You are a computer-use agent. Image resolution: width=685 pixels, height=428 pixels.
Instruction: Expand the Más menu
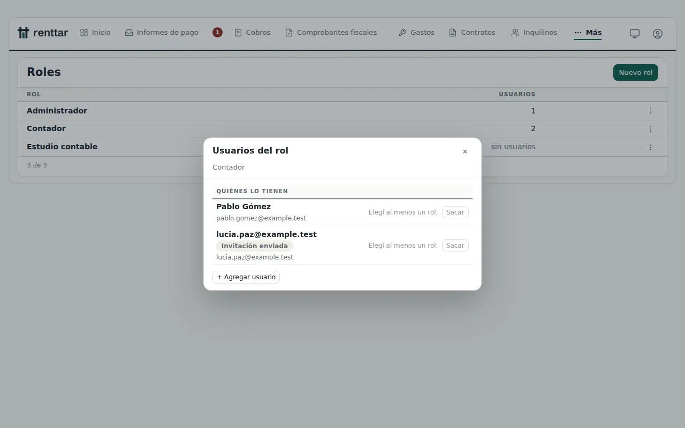(588, 33)
